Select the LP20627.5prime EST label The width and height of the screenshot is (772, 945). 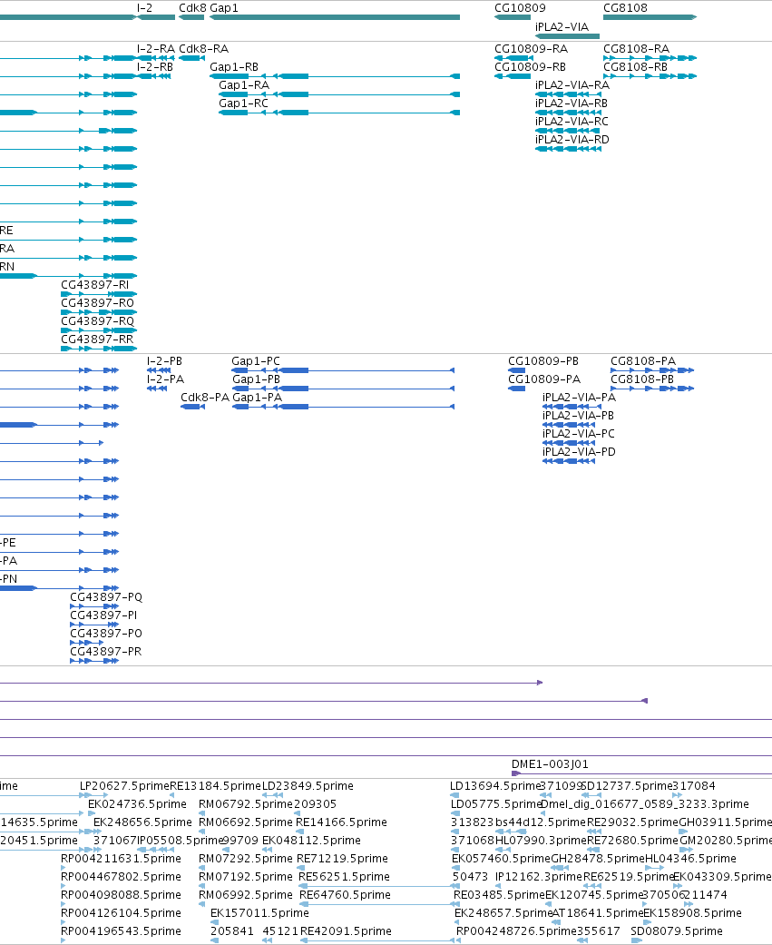(124, 786)
